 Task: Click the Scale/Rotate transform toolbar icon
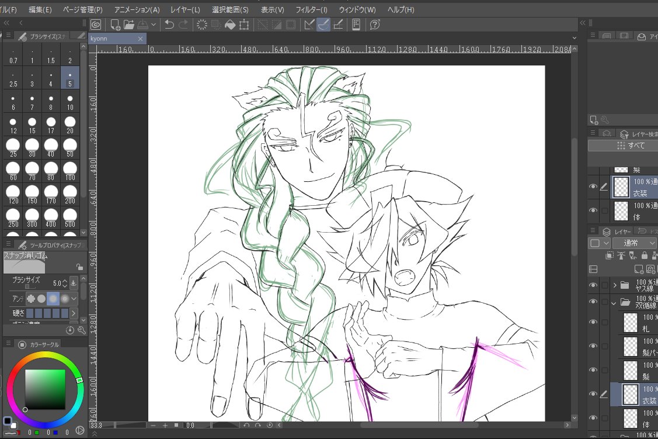(x=244, y=25)
